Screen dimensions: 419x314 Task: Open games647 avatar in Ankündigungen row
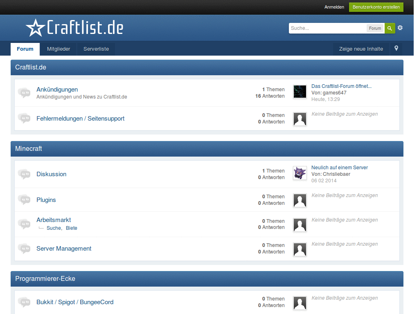point(300,92)
